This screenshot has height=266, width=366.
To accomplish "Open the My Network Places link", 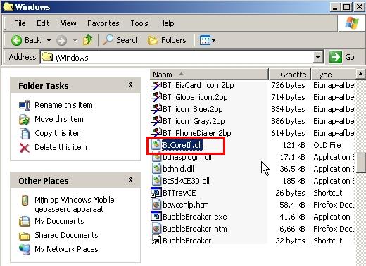I will tap(66, 249).
